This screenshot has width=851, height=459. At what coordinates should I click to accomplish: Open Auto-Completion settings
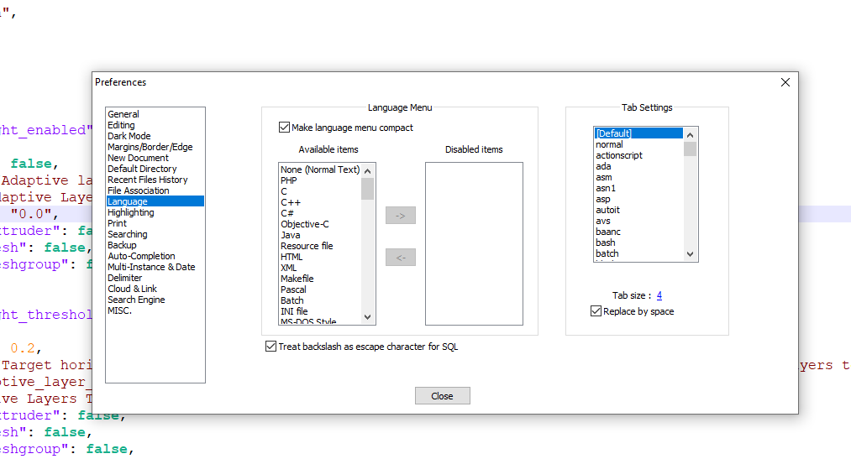(141, 256)
